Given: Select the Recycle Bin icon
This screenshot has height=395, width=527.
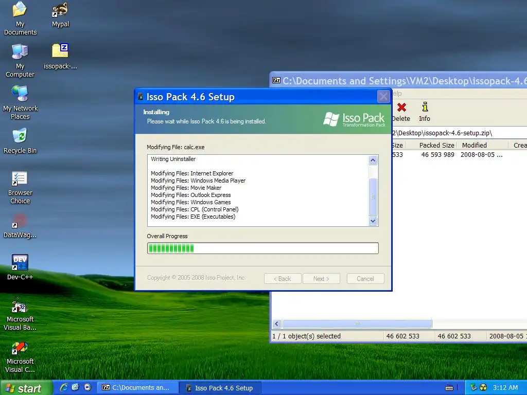Looking at the screenshot, I should coord(20,141).
